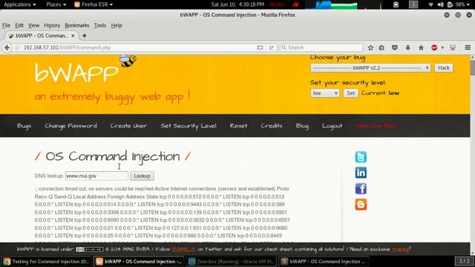Open the View menu

pyautogui.click(x=33, y=25)
